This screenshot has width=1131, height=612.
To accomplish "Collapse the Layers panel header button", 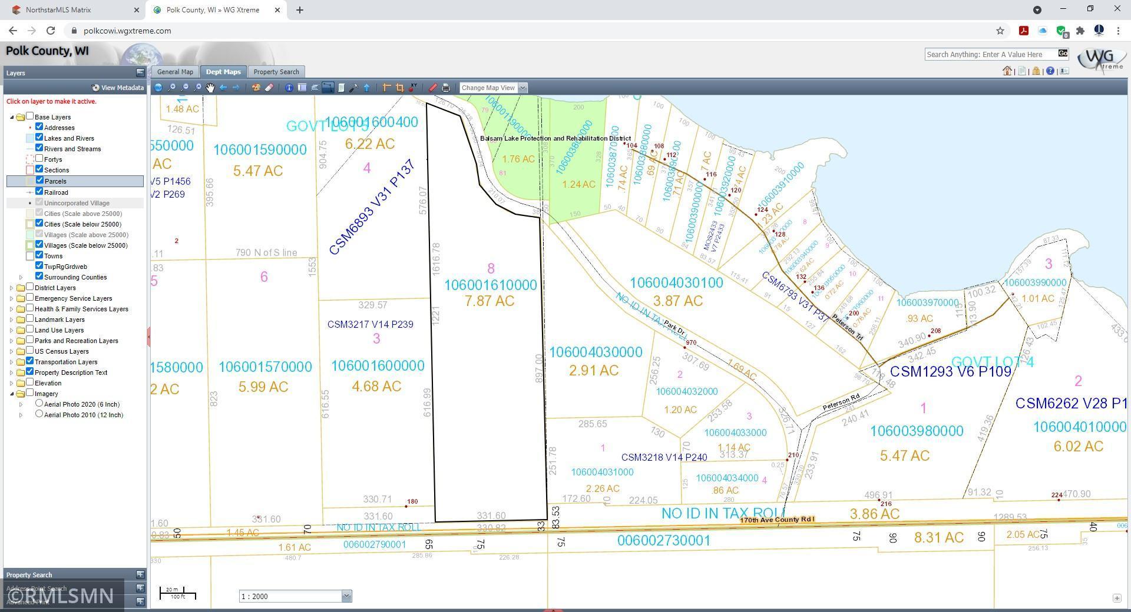I will coord(140,72).
